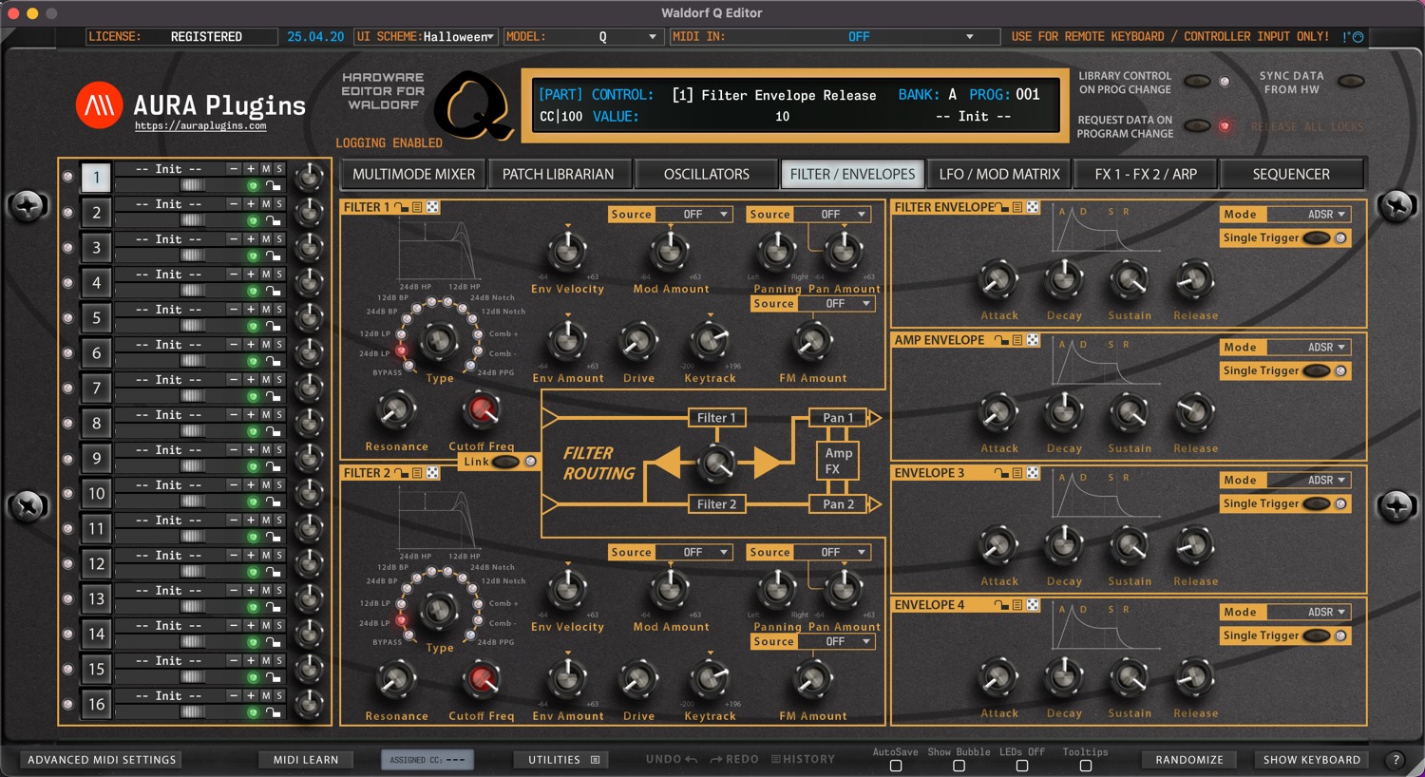Image resolution: width=1425 pixels, height=777 pixels.
Task: Click the Filter 2 dice randomize icon
Action: (432, 473)
